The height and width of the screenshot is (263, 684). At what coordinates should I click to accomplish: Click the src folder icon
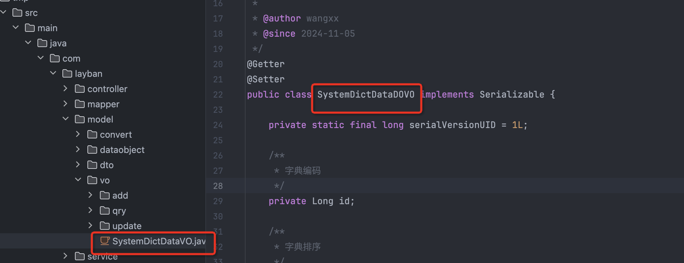pyautogui.click(x=17, y=12)
